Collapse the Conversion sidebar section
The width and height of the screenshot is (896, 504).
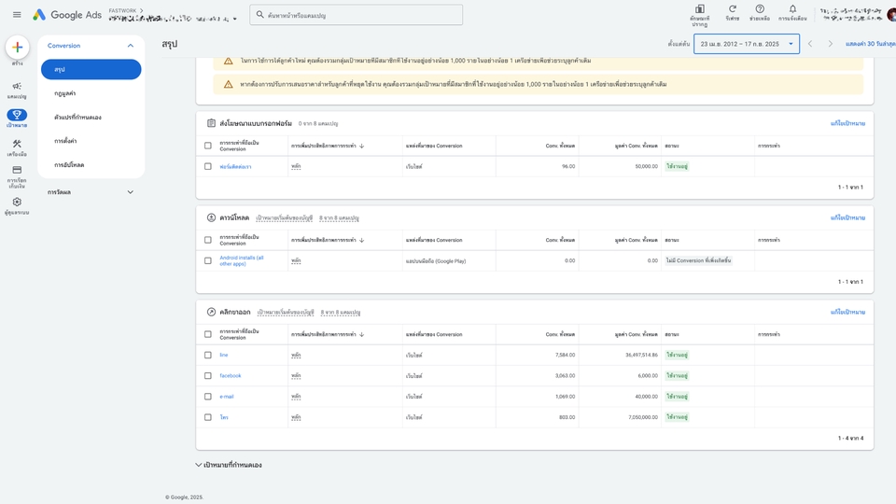130,46
